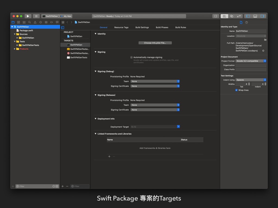Screen dimensions: 278x208
Task: Open the Report navigator
Action: [57, 22]
